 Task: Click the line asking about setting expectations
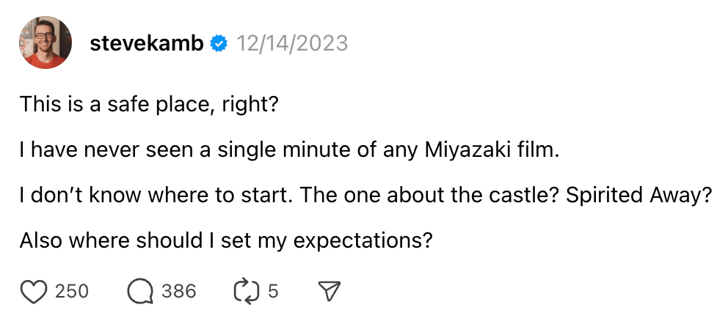pyautogui.click(x=225, y=241)
